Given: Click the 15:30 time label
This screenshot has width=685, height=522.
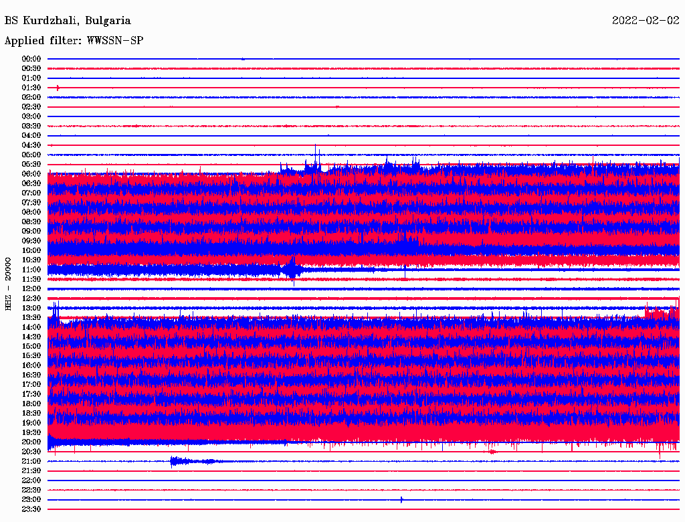Looking at the screenshot, I should [x=31, y=356].
